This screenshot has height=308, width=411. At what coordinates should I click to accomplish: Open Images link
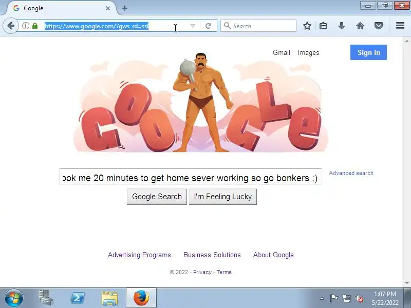308,53
